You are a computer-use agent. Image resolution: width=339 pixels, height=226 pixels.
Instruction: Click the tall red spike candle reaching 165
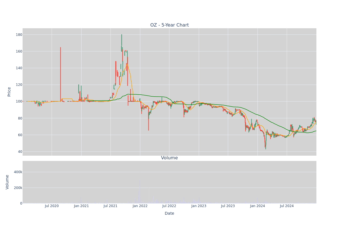tap(60, 74)
